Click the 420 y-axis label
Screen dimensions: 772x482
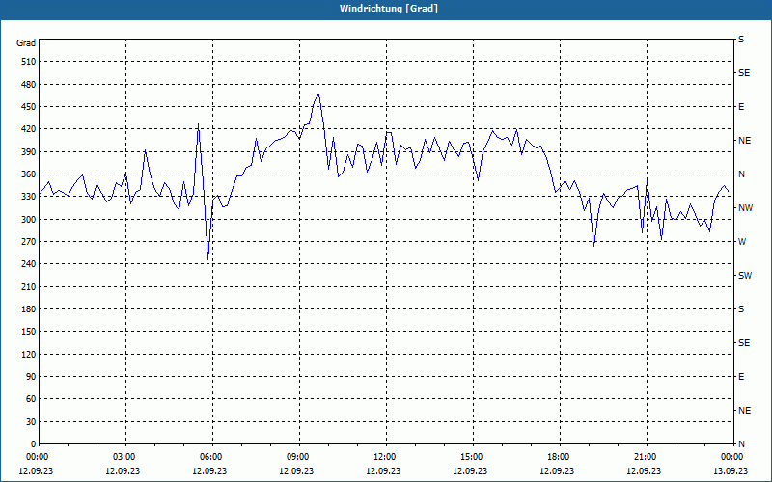(29, 129)
